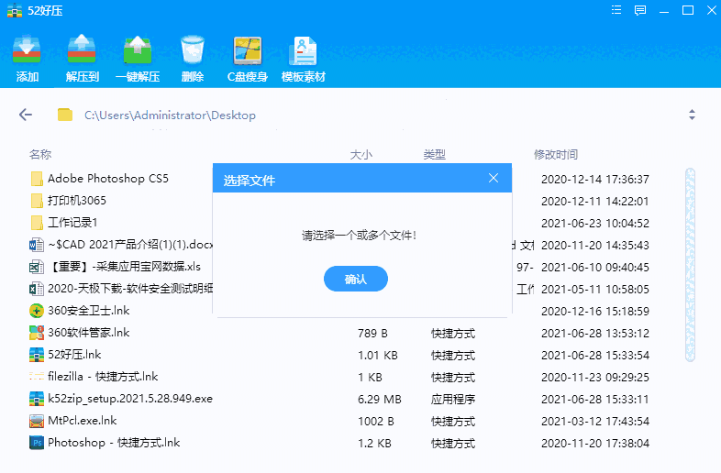Sort by the 大小 column header
This screenshot has width=721, height=473.
click(x=361, y=154)
